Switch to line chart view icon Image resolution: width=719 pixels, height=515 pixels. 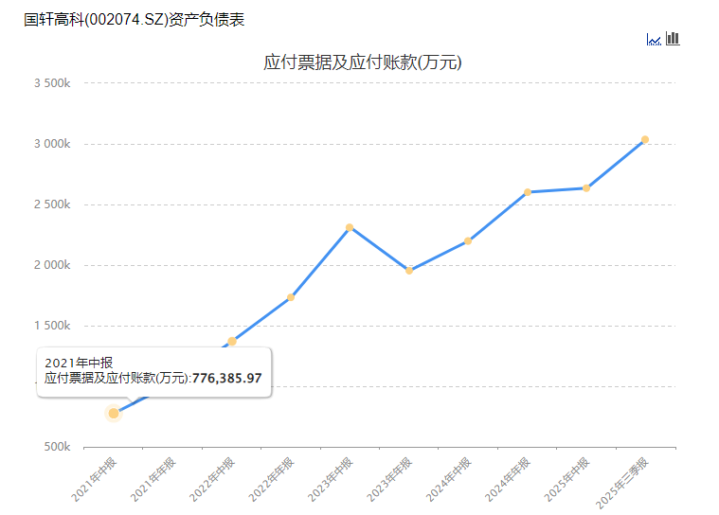coord(654,39)
